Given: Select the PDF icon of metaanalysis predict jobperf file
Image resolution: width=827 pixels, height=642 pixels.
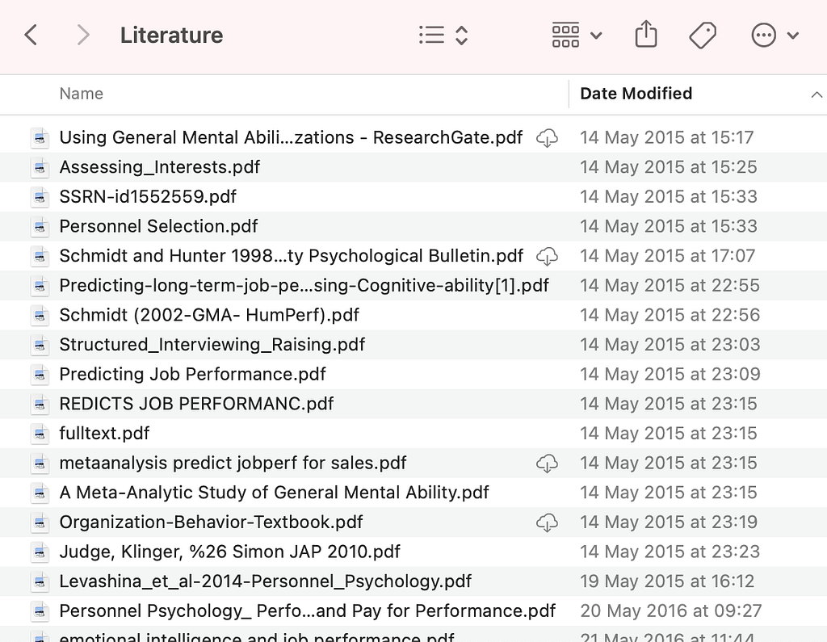Looking at the screenshot, I should (40, 463).
